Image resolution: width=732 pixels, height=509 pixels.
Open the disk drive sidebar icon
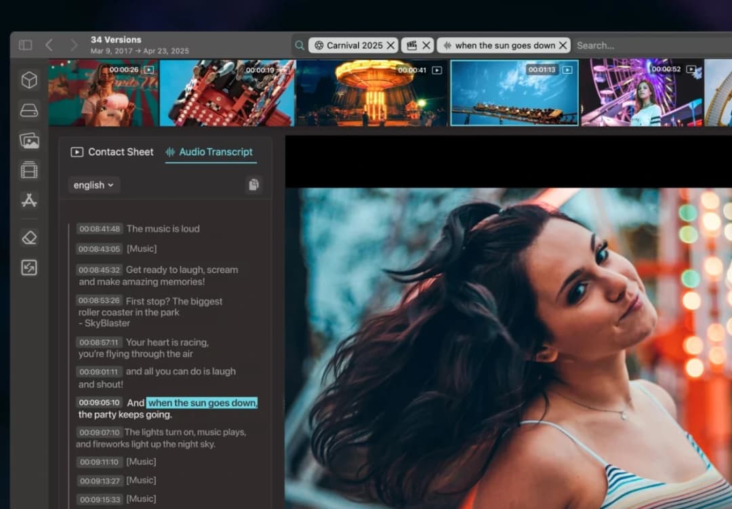[29, 110]
